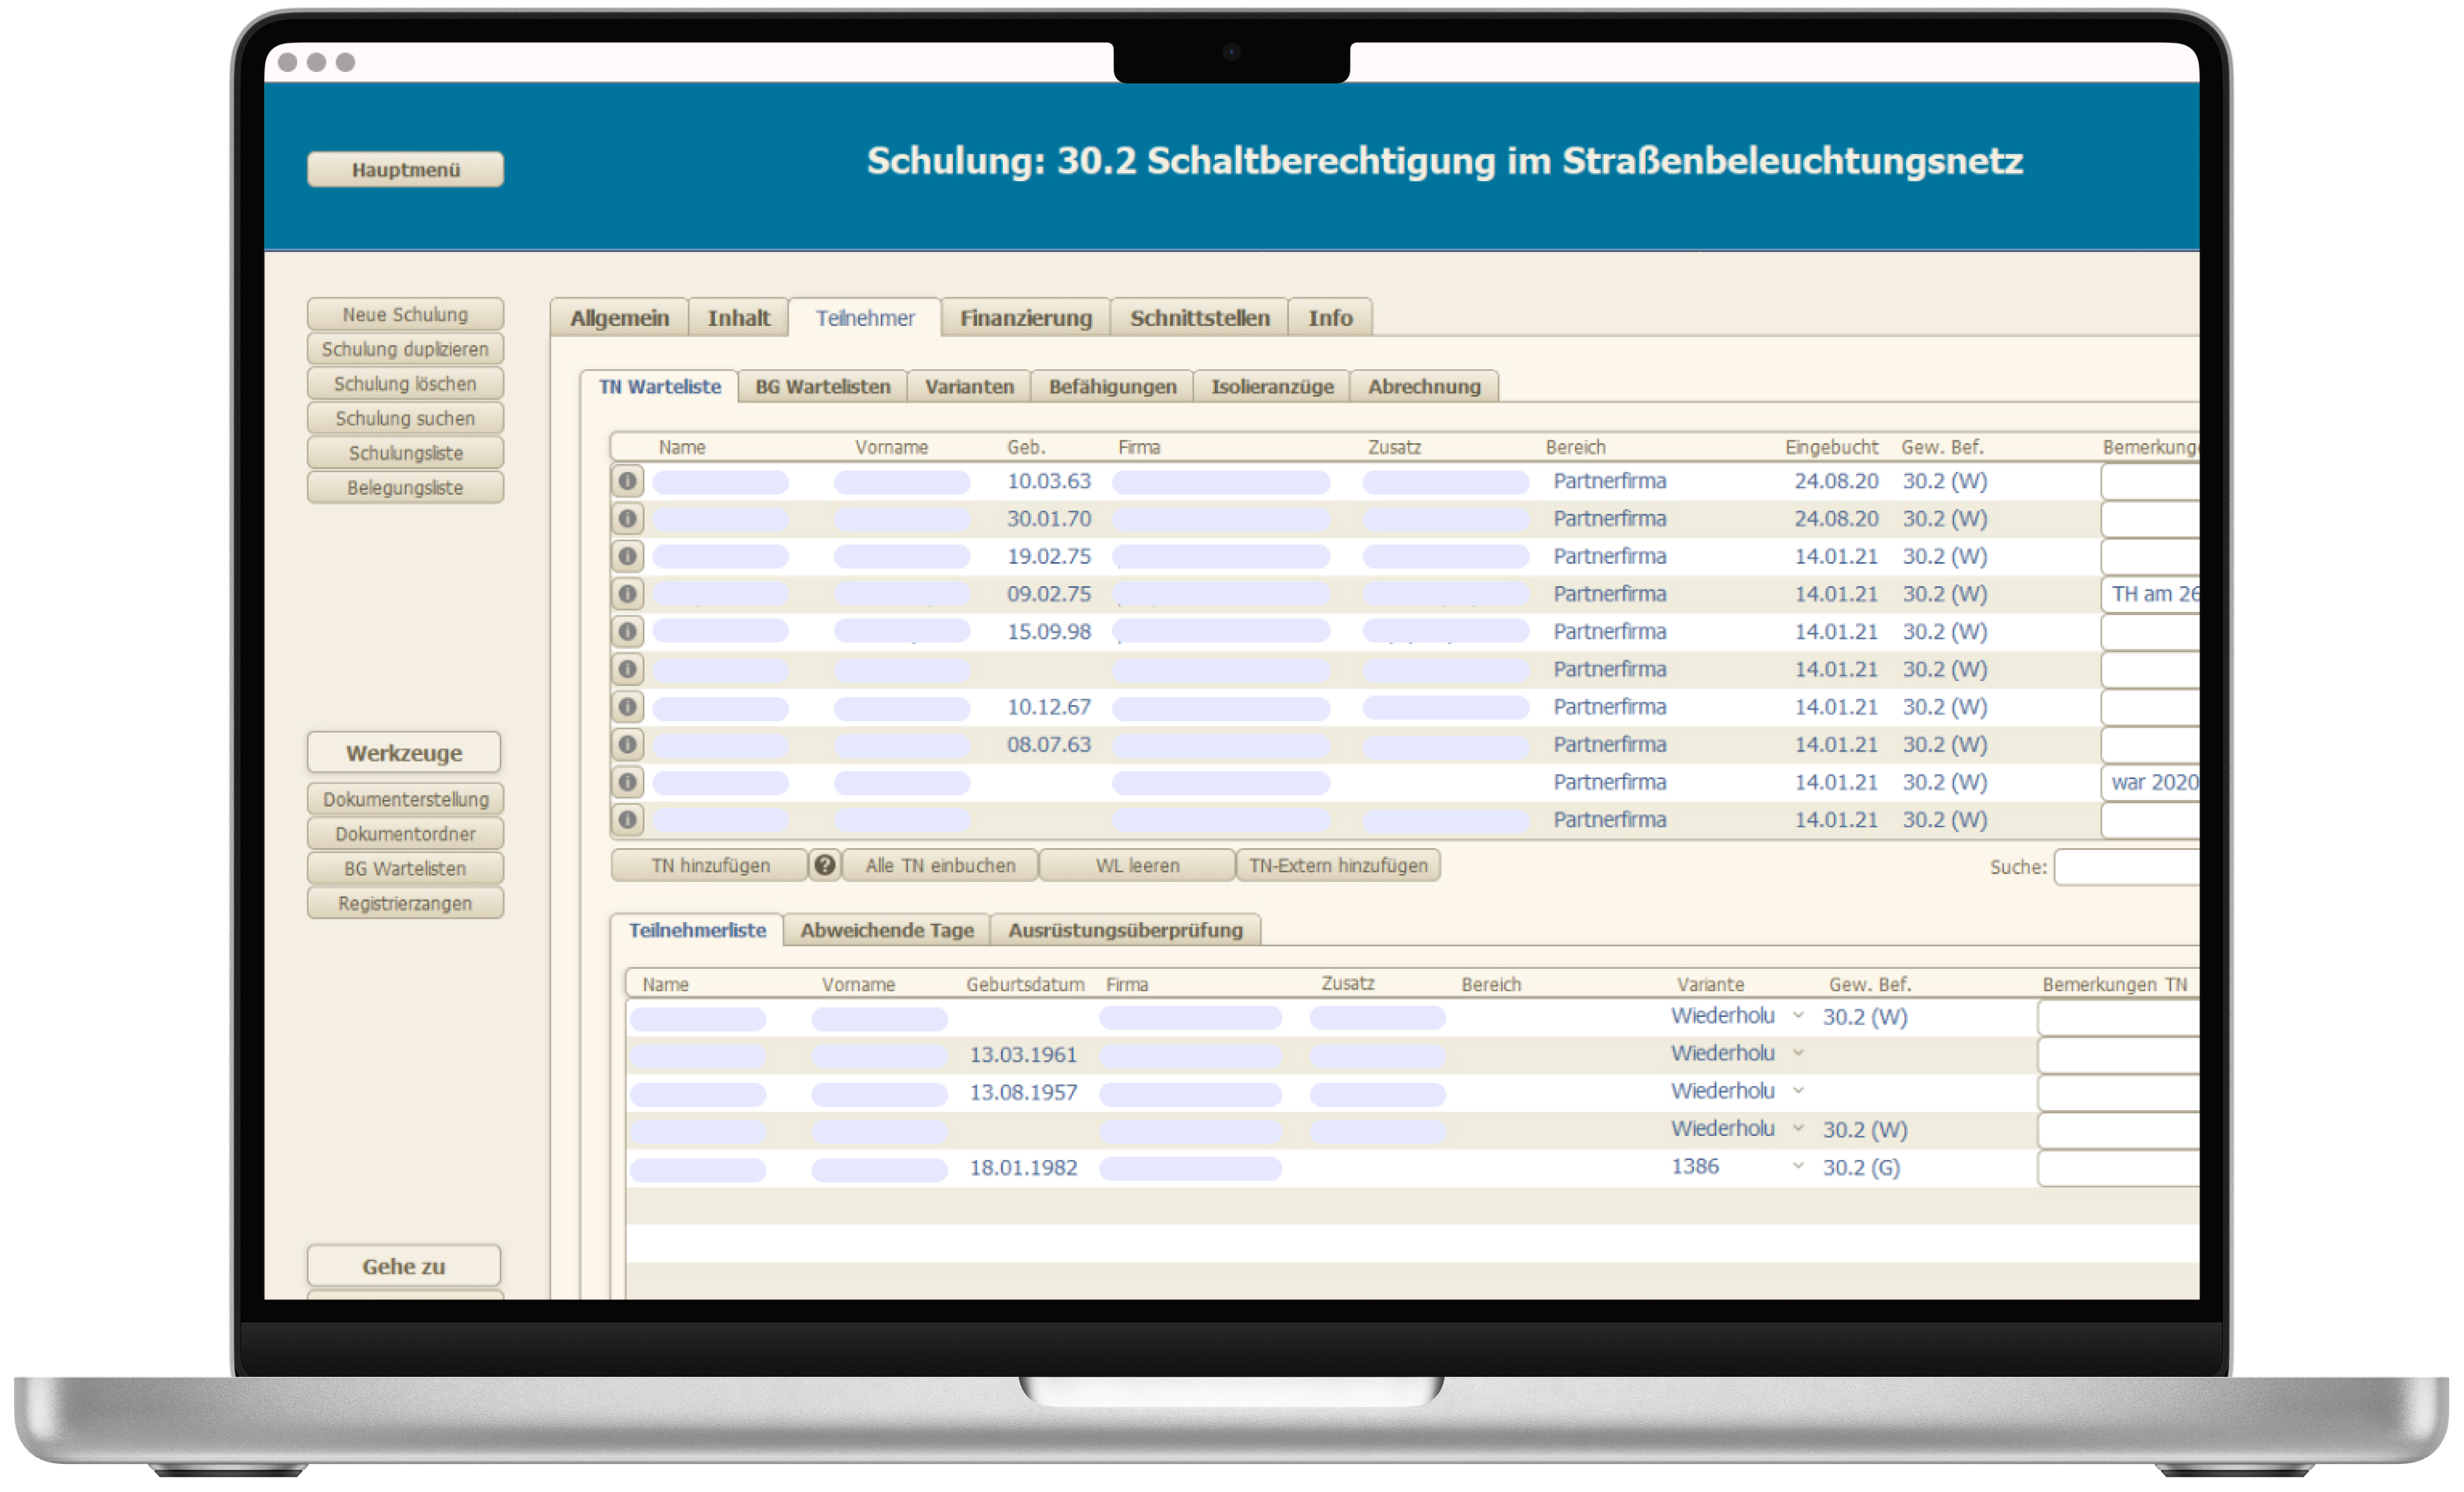Open info icon in the 'war 2020' row
The height and width of the screenshot is (1492, 2464).
(627, 782)
